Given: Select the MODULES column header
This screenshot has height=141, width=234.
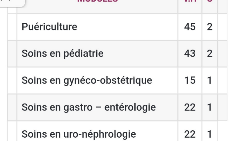Looking at the screenshot, I should pyautogui.click(x=97, y=1).
